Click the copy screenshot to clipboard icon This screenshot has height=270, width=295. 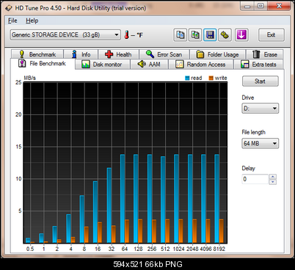pyautogui.click(x=195, y=35)
